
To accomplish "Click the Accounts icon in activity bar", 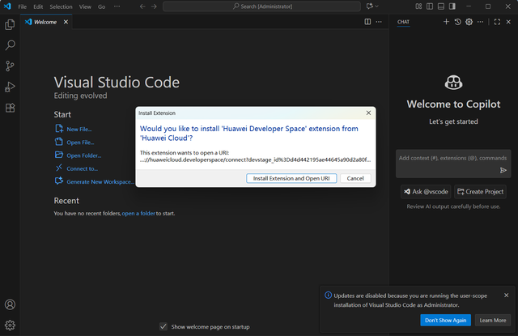I will click(x=10, y=305).
